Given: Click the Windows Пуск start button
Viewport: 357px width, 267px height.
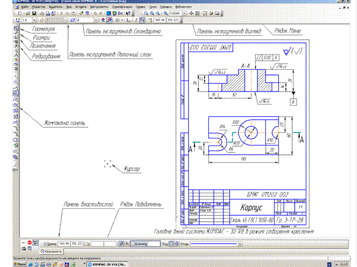Looking at the screenshot, I should pos(20,265).
